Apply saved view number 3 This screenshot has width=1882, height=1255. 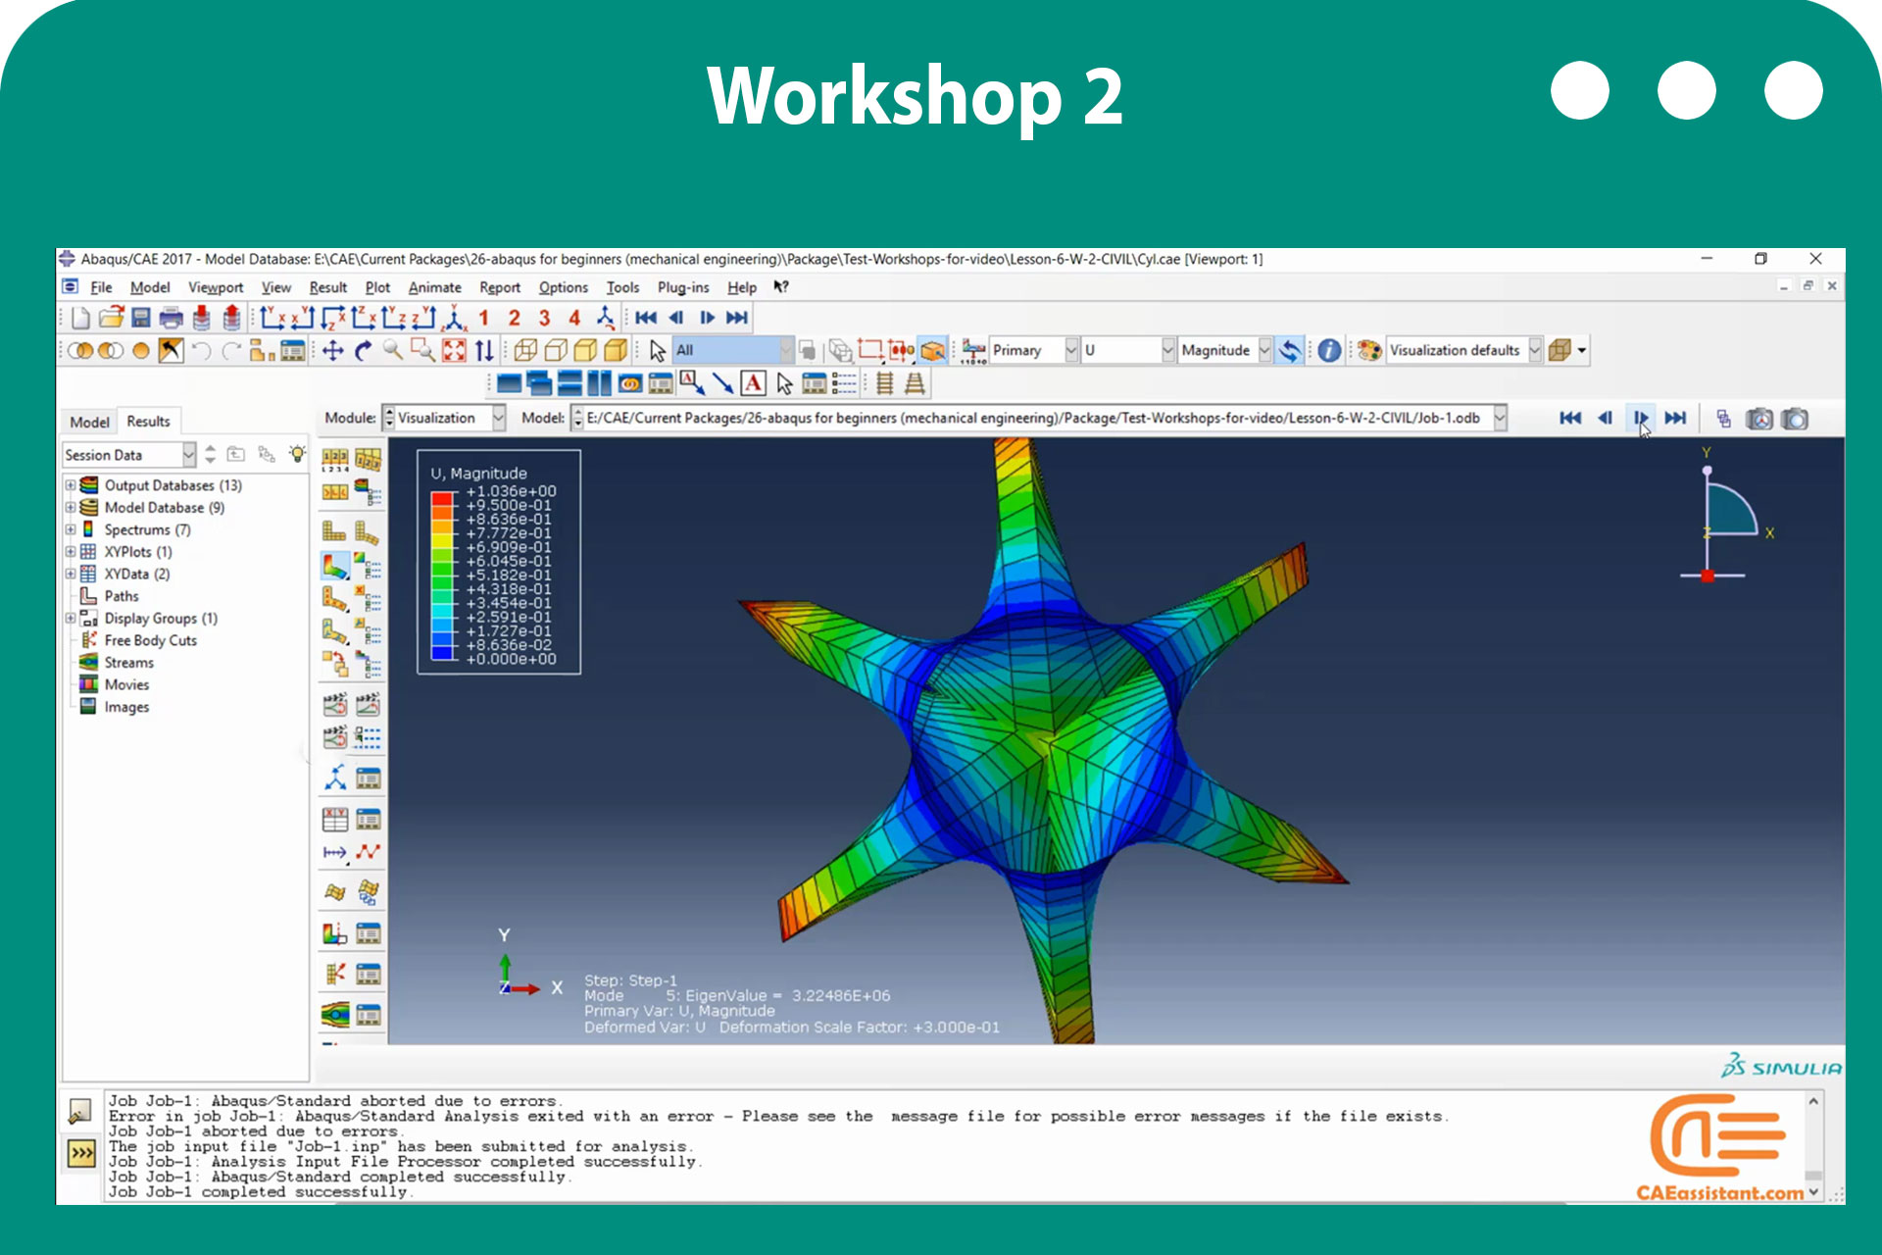tap(544, 318)
